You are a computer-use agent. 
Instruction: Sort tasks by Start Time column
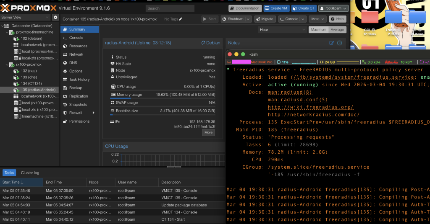click(13, 183)
